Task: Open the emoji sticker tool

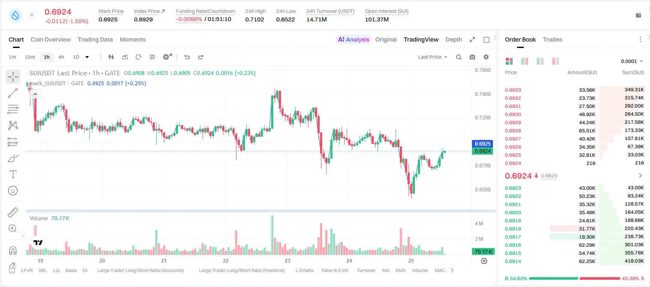Action: point(13,191)
